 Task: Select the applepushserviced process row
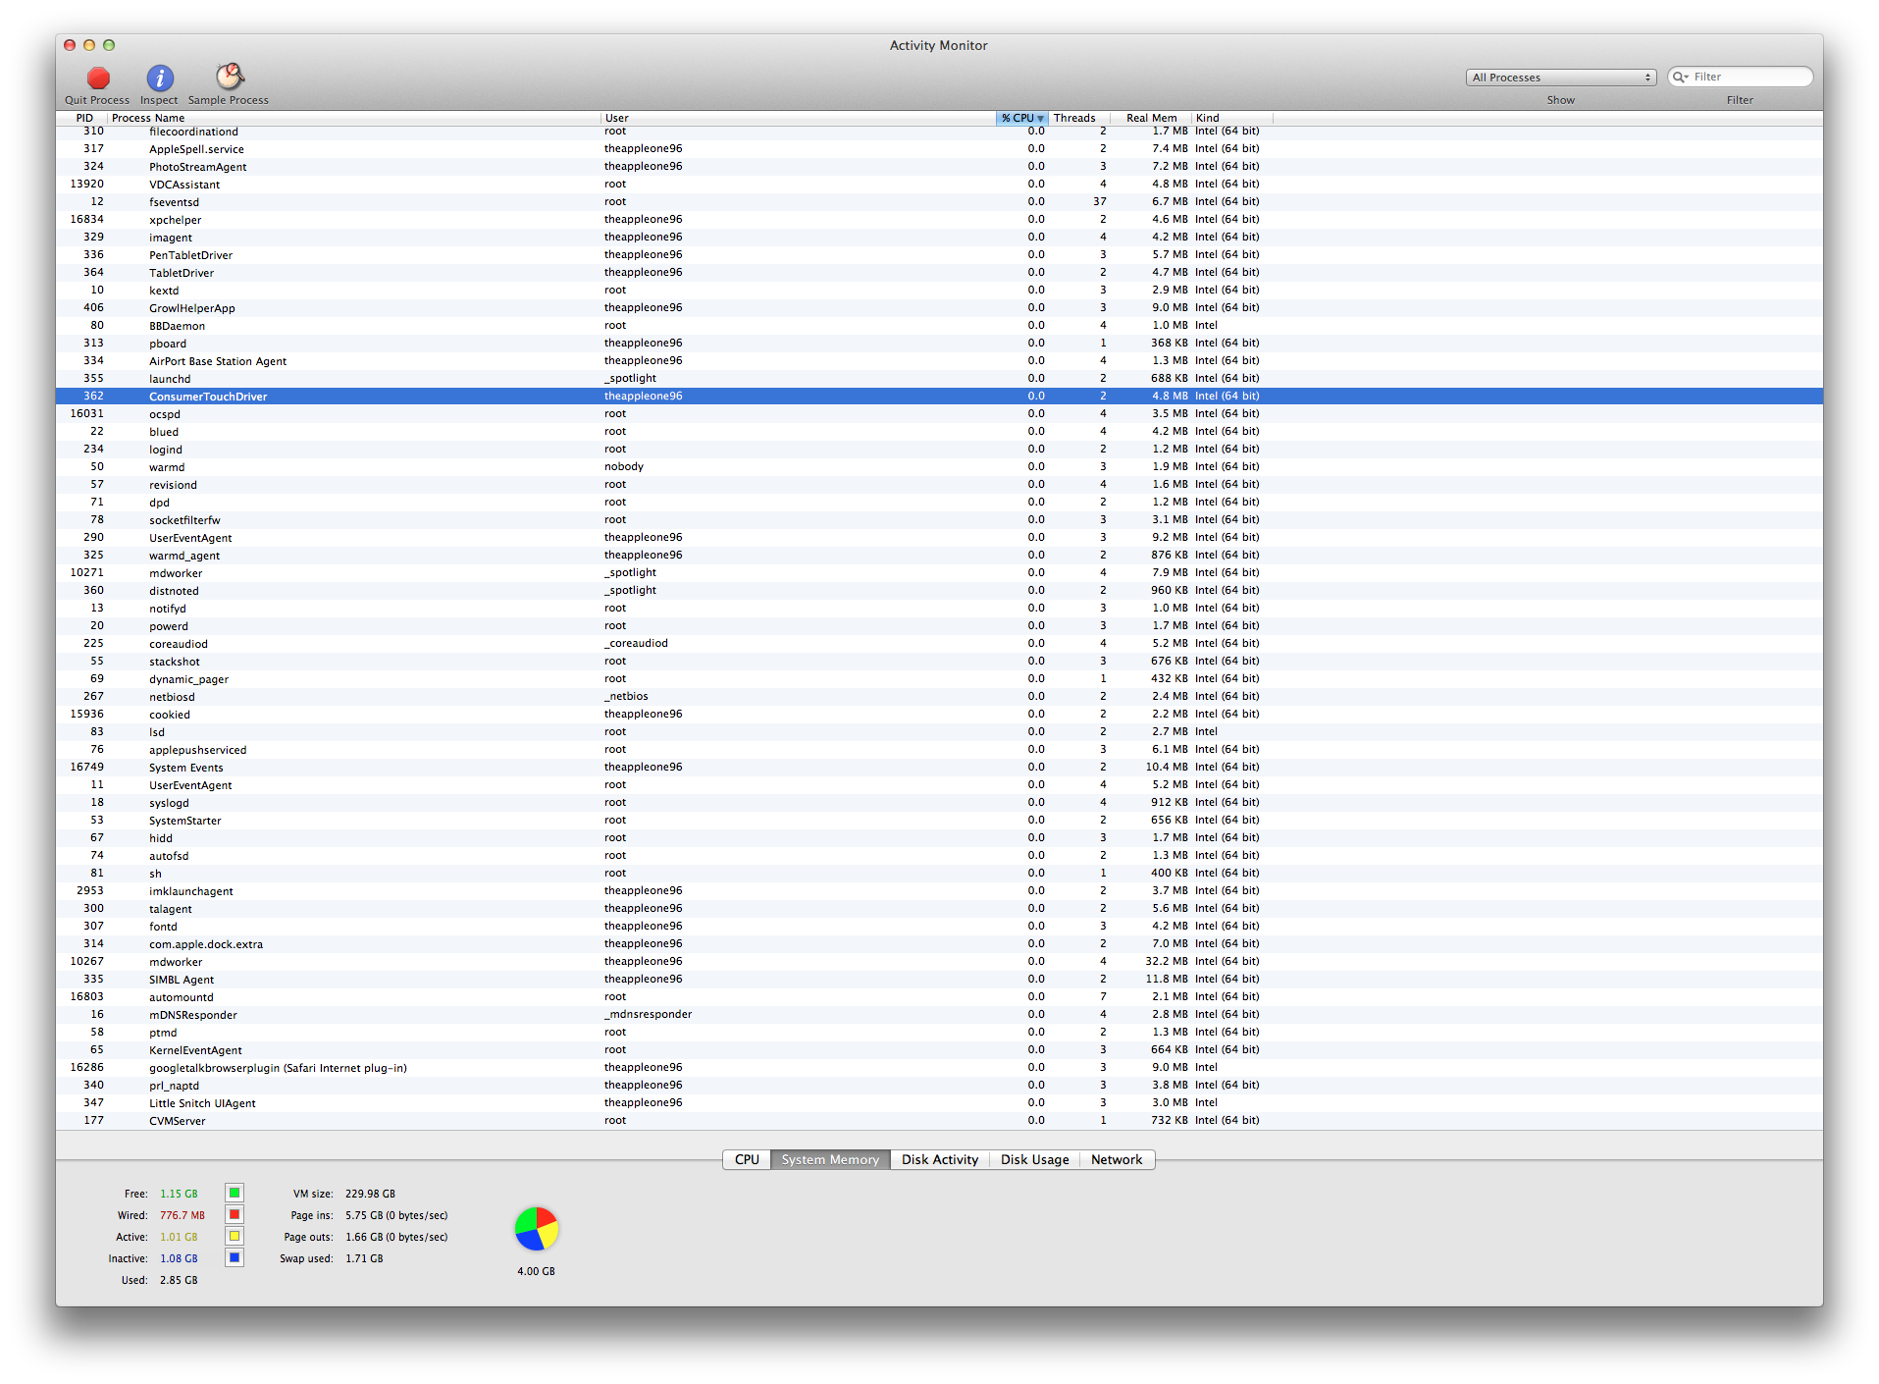939,750
